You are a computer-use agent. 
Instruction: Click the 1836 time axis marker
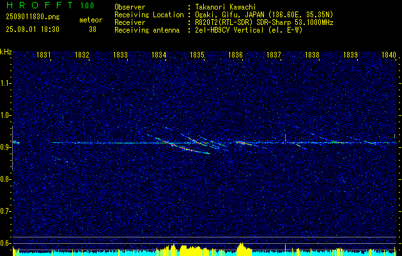click(235, 55)
